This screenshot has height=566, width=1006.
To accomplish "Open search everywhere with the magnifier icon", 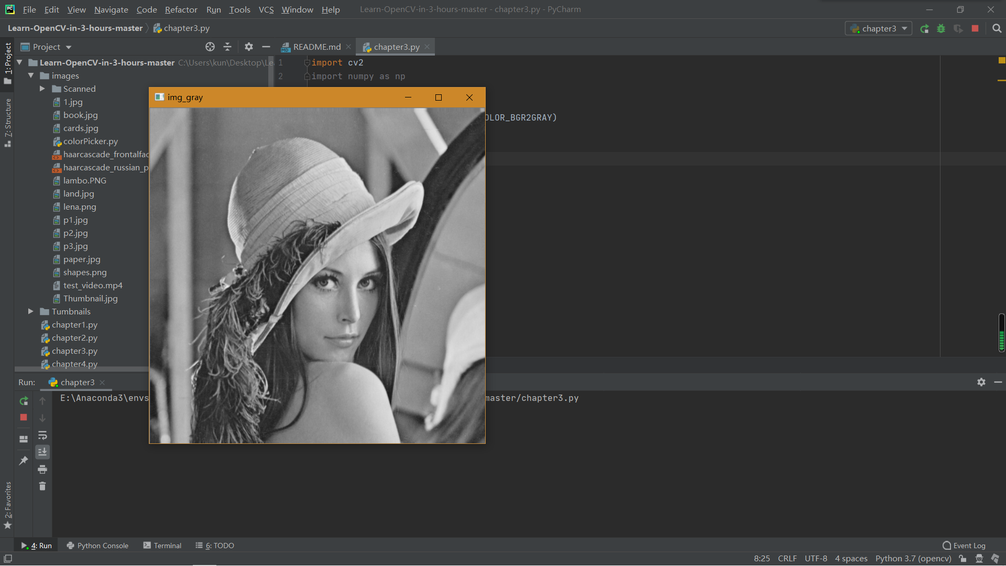I will point(998,28).
